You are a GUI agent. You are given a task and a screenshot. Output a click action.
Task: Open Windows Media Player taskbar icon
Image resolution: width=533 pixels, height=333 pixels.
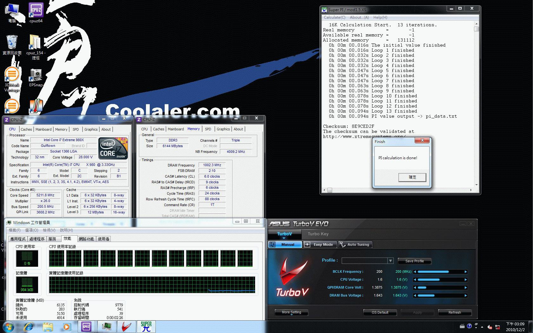click(67, 327)
